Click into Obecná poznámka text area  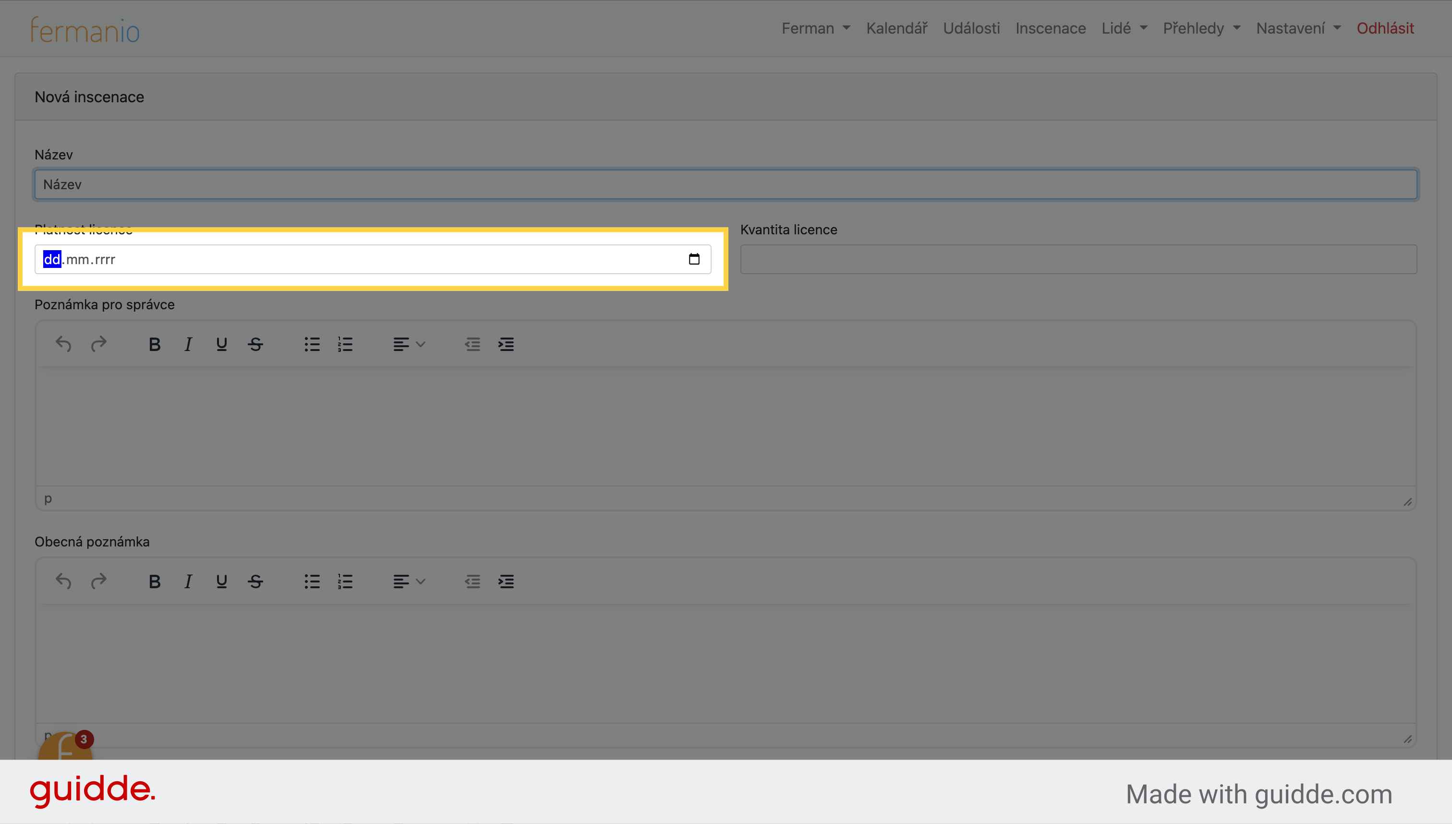(x=726, y=663)
